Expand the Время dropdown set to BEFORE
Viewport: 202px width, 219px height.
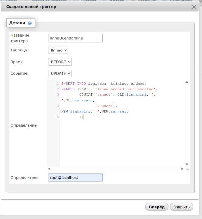(60, 62)
